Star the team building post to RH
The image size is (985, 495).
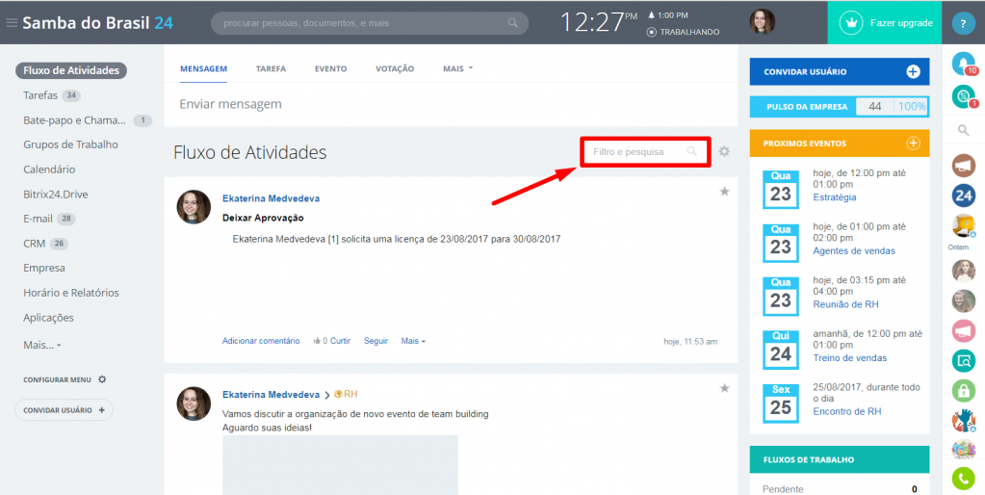(x=724, y=388)
